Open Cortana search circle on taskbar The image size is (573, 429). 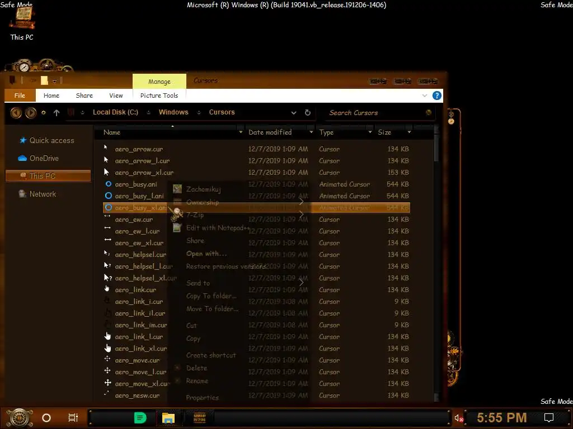46,418
